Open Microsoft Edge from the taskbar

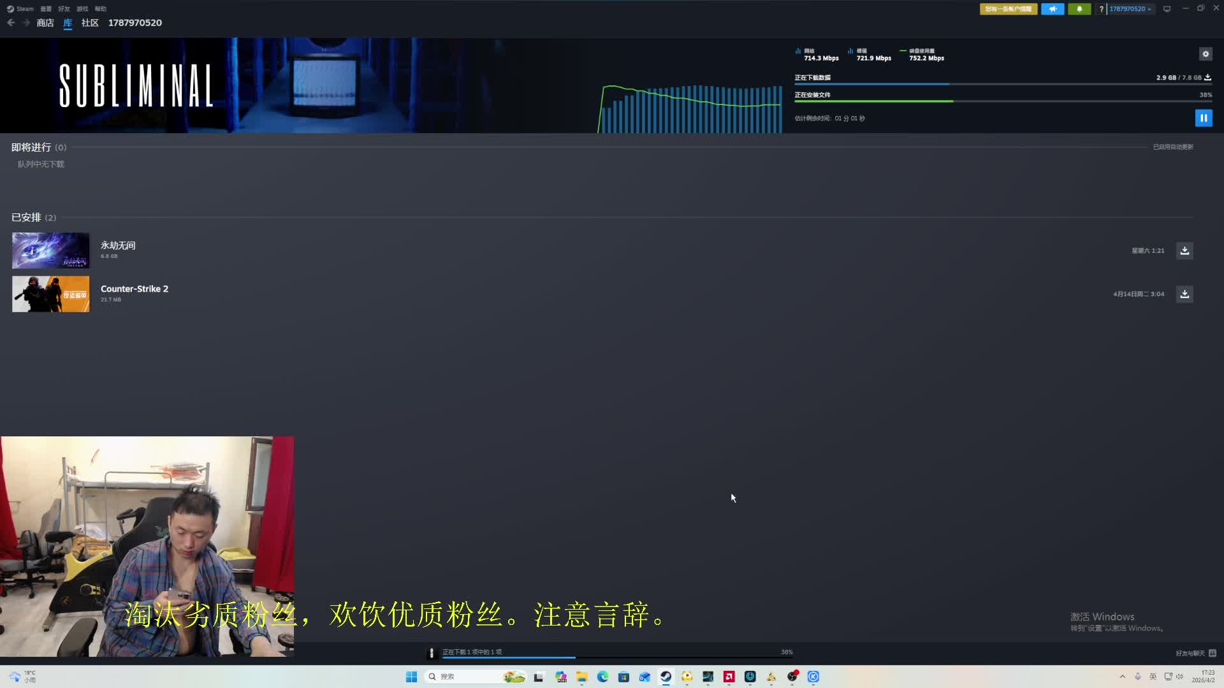click(x=602, y=677)
